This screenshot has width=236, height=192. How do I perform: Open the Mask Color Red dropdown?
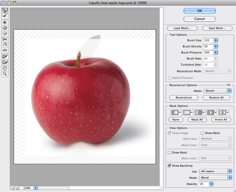215,158
